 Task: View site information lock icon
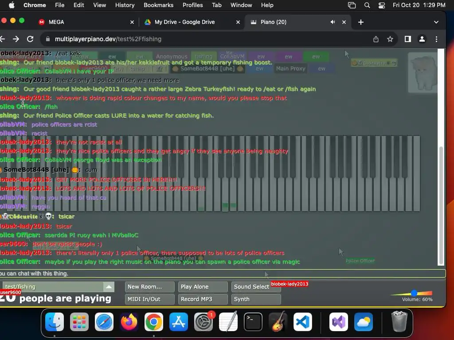click(x=48, y=39)
